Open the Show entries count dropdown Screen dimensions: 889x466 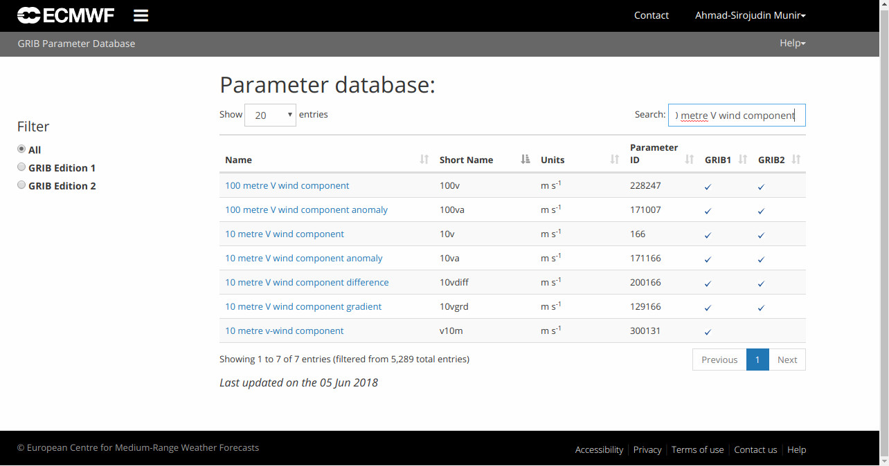click(270, 115)
